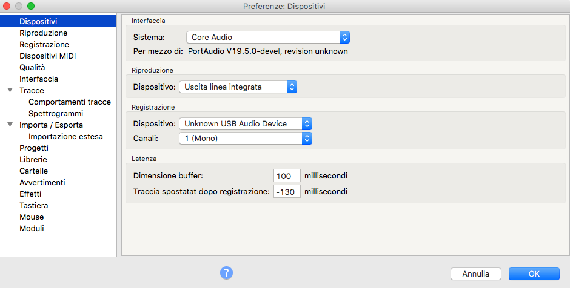Select the Tracce category
Screen dimensions: 570x288
pos(32,90)
